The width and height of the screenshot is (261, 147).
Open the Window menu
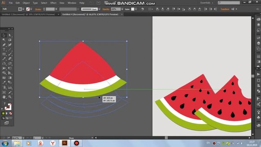coord(72,3)
